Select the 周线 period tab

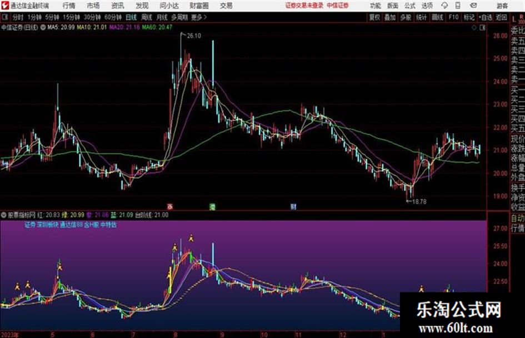click(147, 17)
